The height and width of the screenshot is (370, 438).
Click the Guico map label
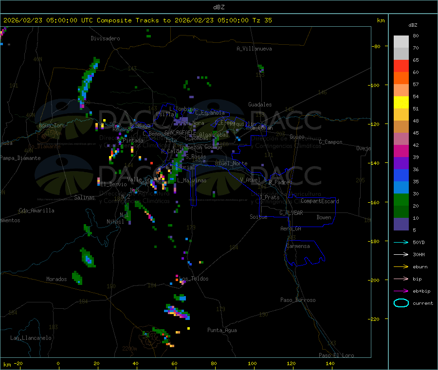coord(297,137)
